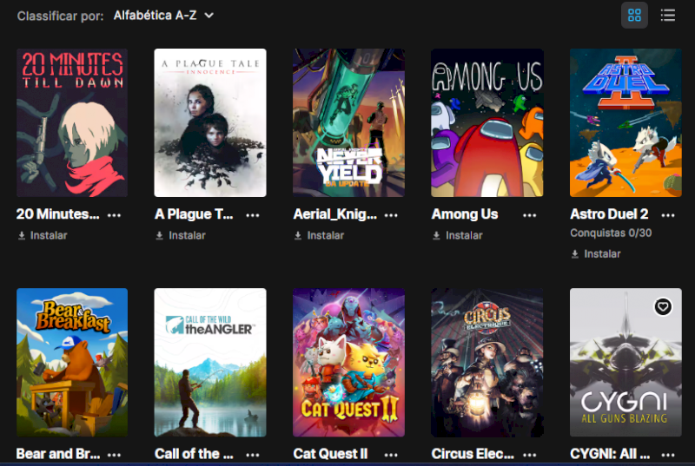Open more options for Circus Electrique
The image size is (695, 466).
coord(529,455)
